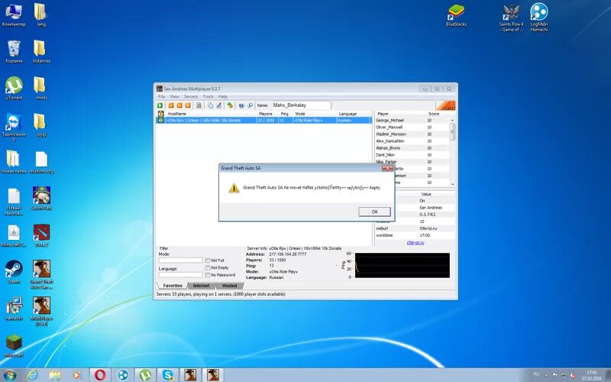Click the Mode filter input field
Screen dimensions: 611x382
coord(180,261)
